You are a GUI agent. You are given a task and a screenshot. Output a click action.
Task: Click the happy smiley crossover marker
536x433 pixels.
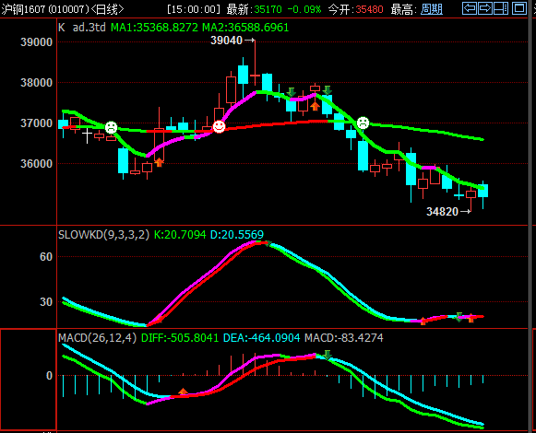point(220,126)
